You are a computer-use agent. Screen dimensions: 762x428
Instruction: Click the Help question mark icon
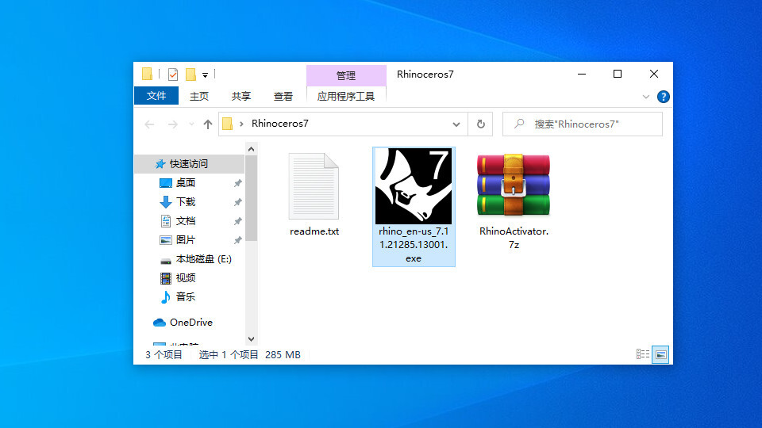(x=663, y=97)
